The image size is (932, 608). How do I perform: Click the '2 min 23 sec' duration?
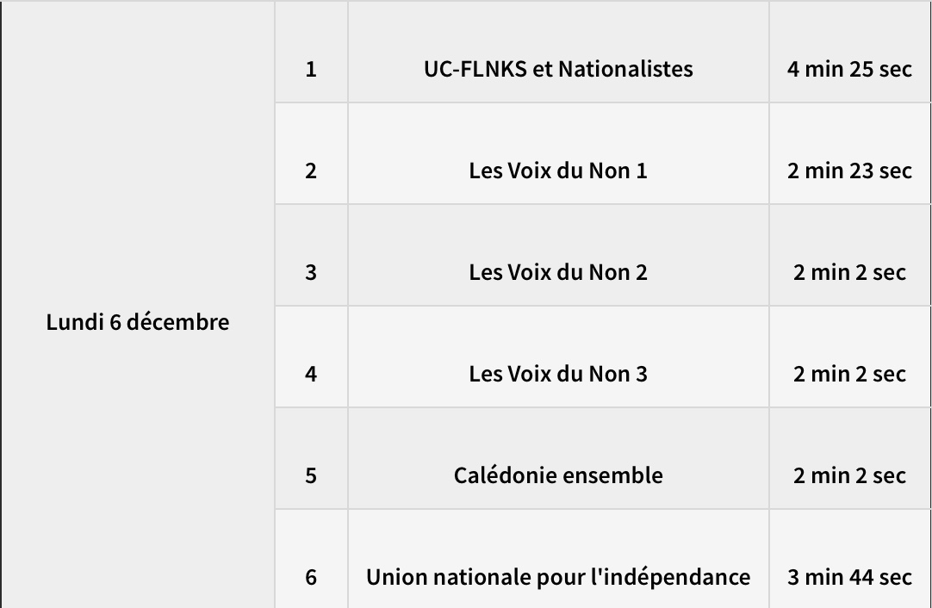pos(849,171)
